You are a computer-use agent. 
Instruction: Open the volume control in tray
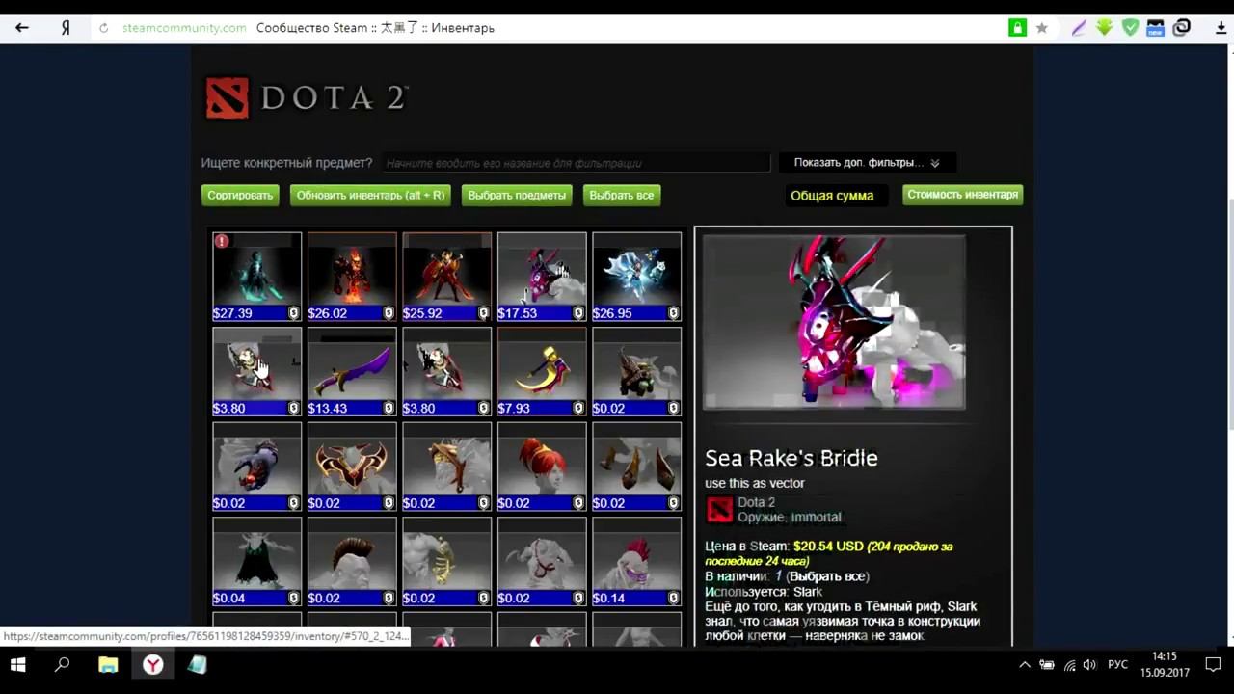[x=1089, y=665]
